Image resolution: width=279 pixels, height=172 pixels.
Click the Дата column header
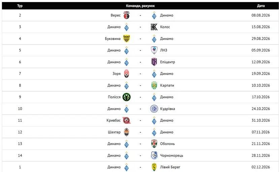(x=261, y=6)
